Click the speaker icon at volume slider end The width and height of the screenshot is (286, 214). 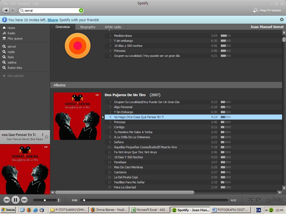(x=59, y=200)
